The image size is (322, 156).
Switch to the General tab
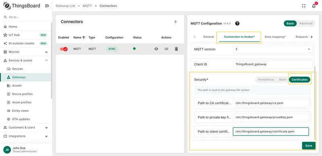208,37
